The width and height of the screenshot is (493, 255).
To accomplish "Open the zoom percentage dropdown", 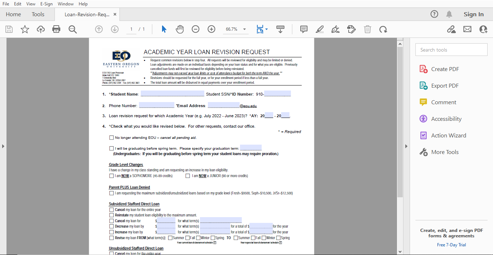I will tap(244, 29).
